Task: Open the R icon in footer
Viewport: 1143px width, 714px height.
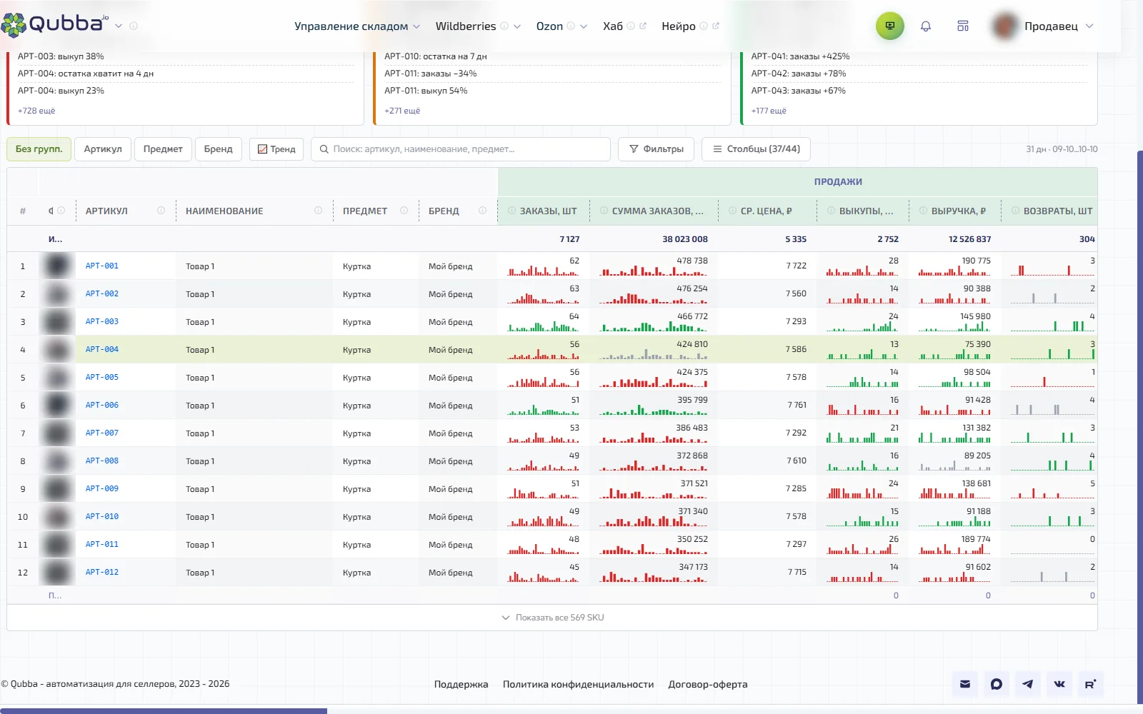Action: tap(1090, 684)
